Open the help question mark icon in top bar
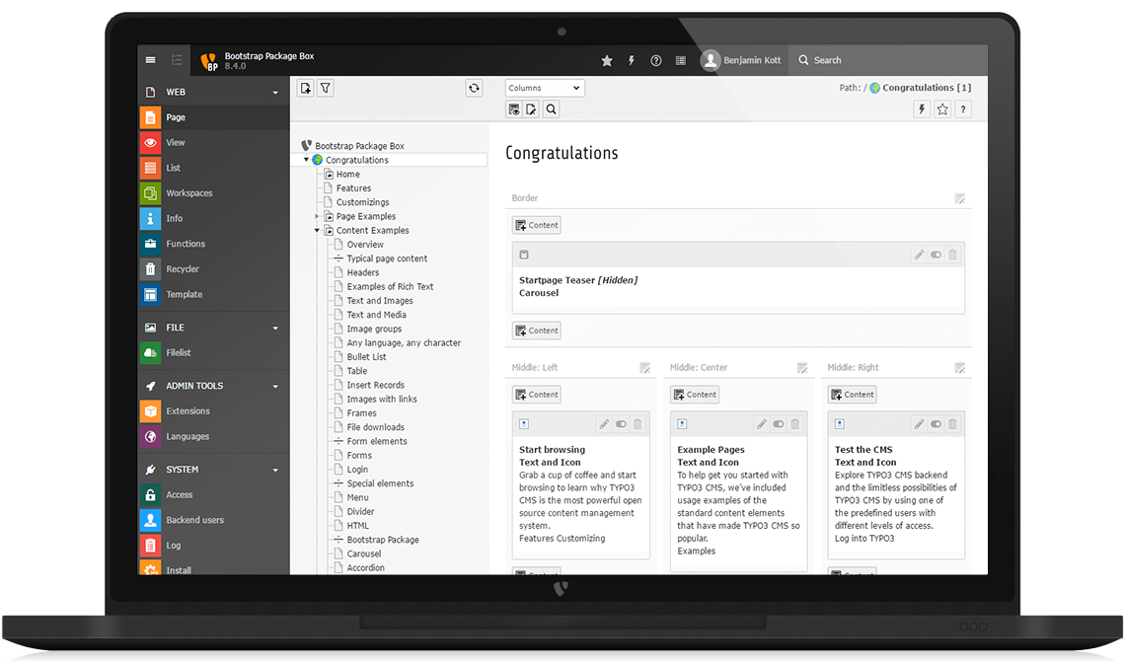Image resolution: width=1125 pixels, height=664 pixels. (656, 61)
